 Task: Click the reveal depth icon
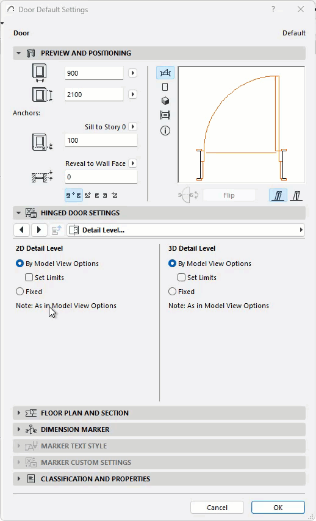(x=42, y=177)
